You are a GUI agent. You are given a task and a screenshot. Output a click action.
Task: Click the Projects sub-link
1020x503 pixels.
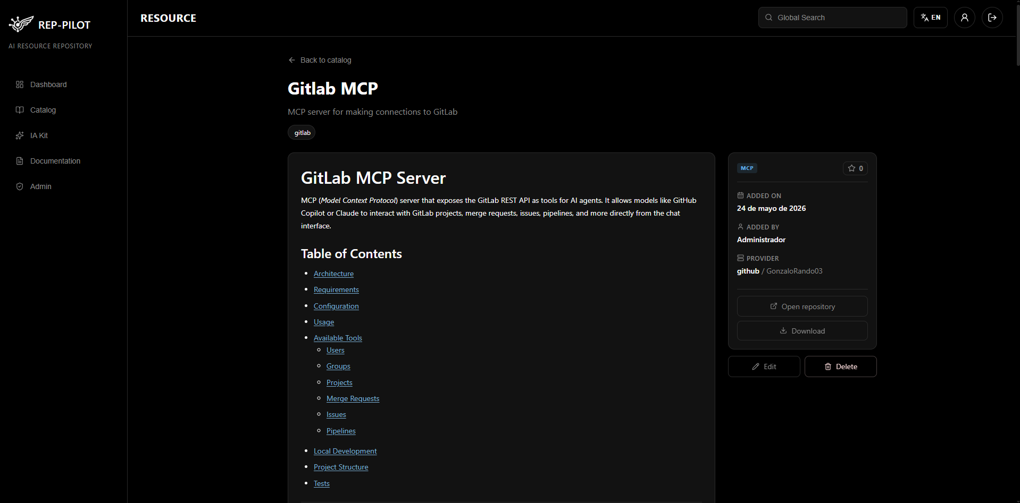click(339, 382)
